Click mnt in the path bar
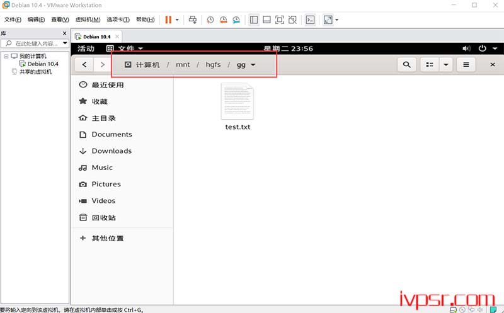The width and height of the screenshot is (504, 313). 183,65
